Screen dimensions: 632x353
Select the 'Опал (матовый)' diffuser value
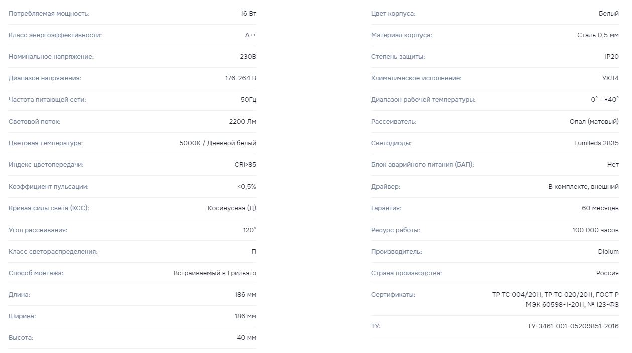coord(594,122)
